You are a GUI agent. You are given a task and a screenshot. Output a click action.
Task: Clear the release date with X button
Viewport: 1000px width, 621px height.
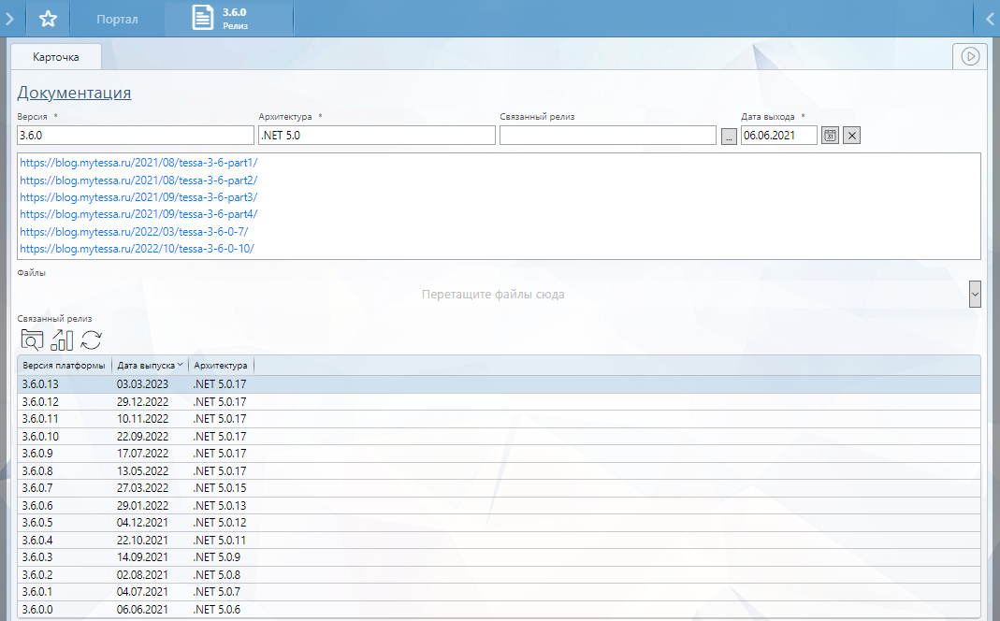pos(851,136)
